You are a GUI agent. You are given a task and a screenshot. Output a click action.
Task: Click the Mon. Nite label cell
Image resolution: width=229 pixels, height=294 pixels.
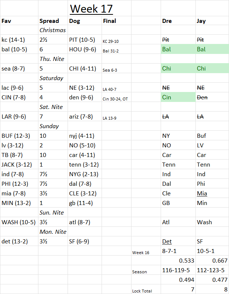[53, 232]
